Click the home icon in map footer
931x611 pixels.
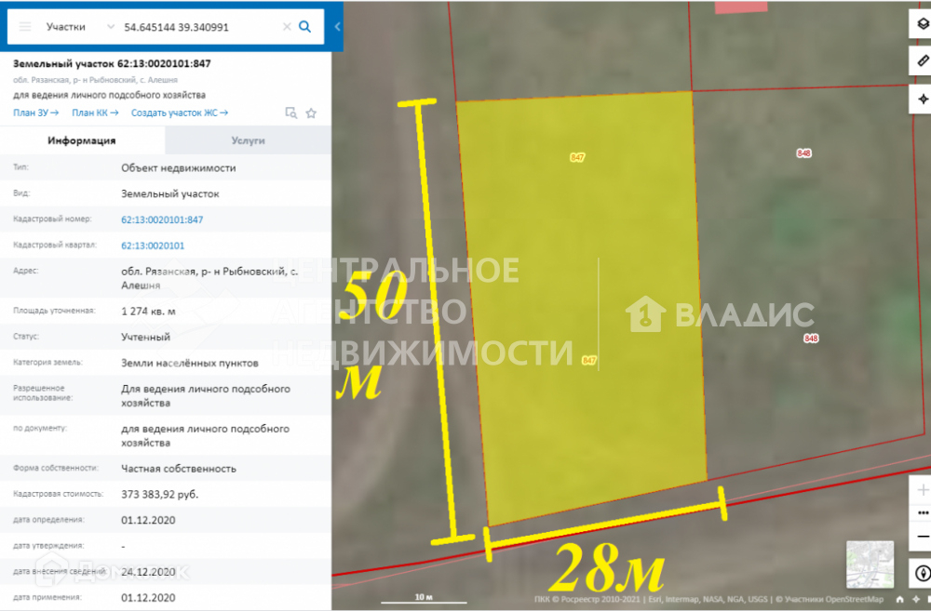click(x=899, y=599)
